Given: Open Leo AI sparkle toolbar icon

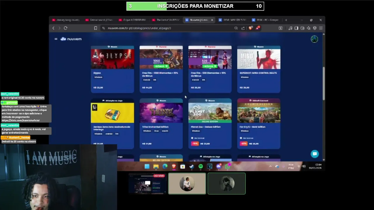Looking at the screenshot, I should (x=309, y=28).
